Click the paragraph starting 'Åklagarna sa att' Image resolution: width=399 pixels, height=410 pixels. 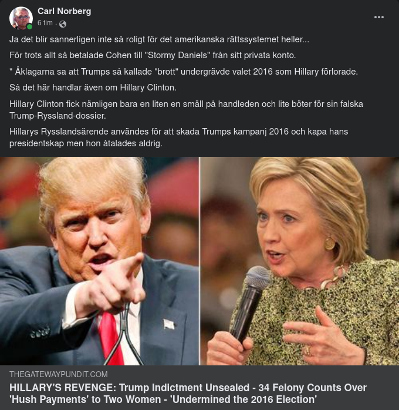click(x=184, y=72)
